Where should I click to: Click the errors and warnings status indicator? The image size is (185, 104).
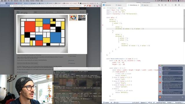(116, 103)
